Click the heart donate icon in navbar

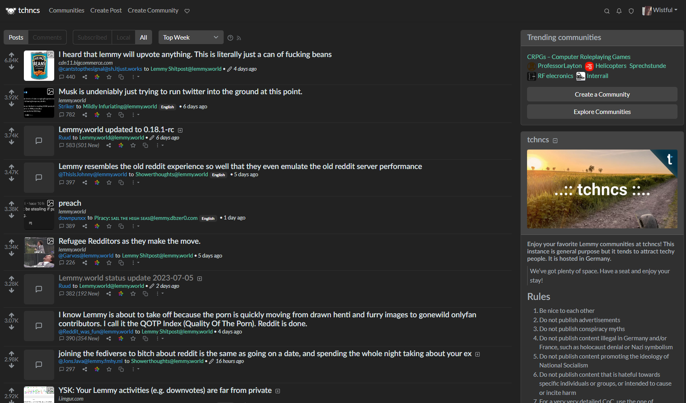187,11
